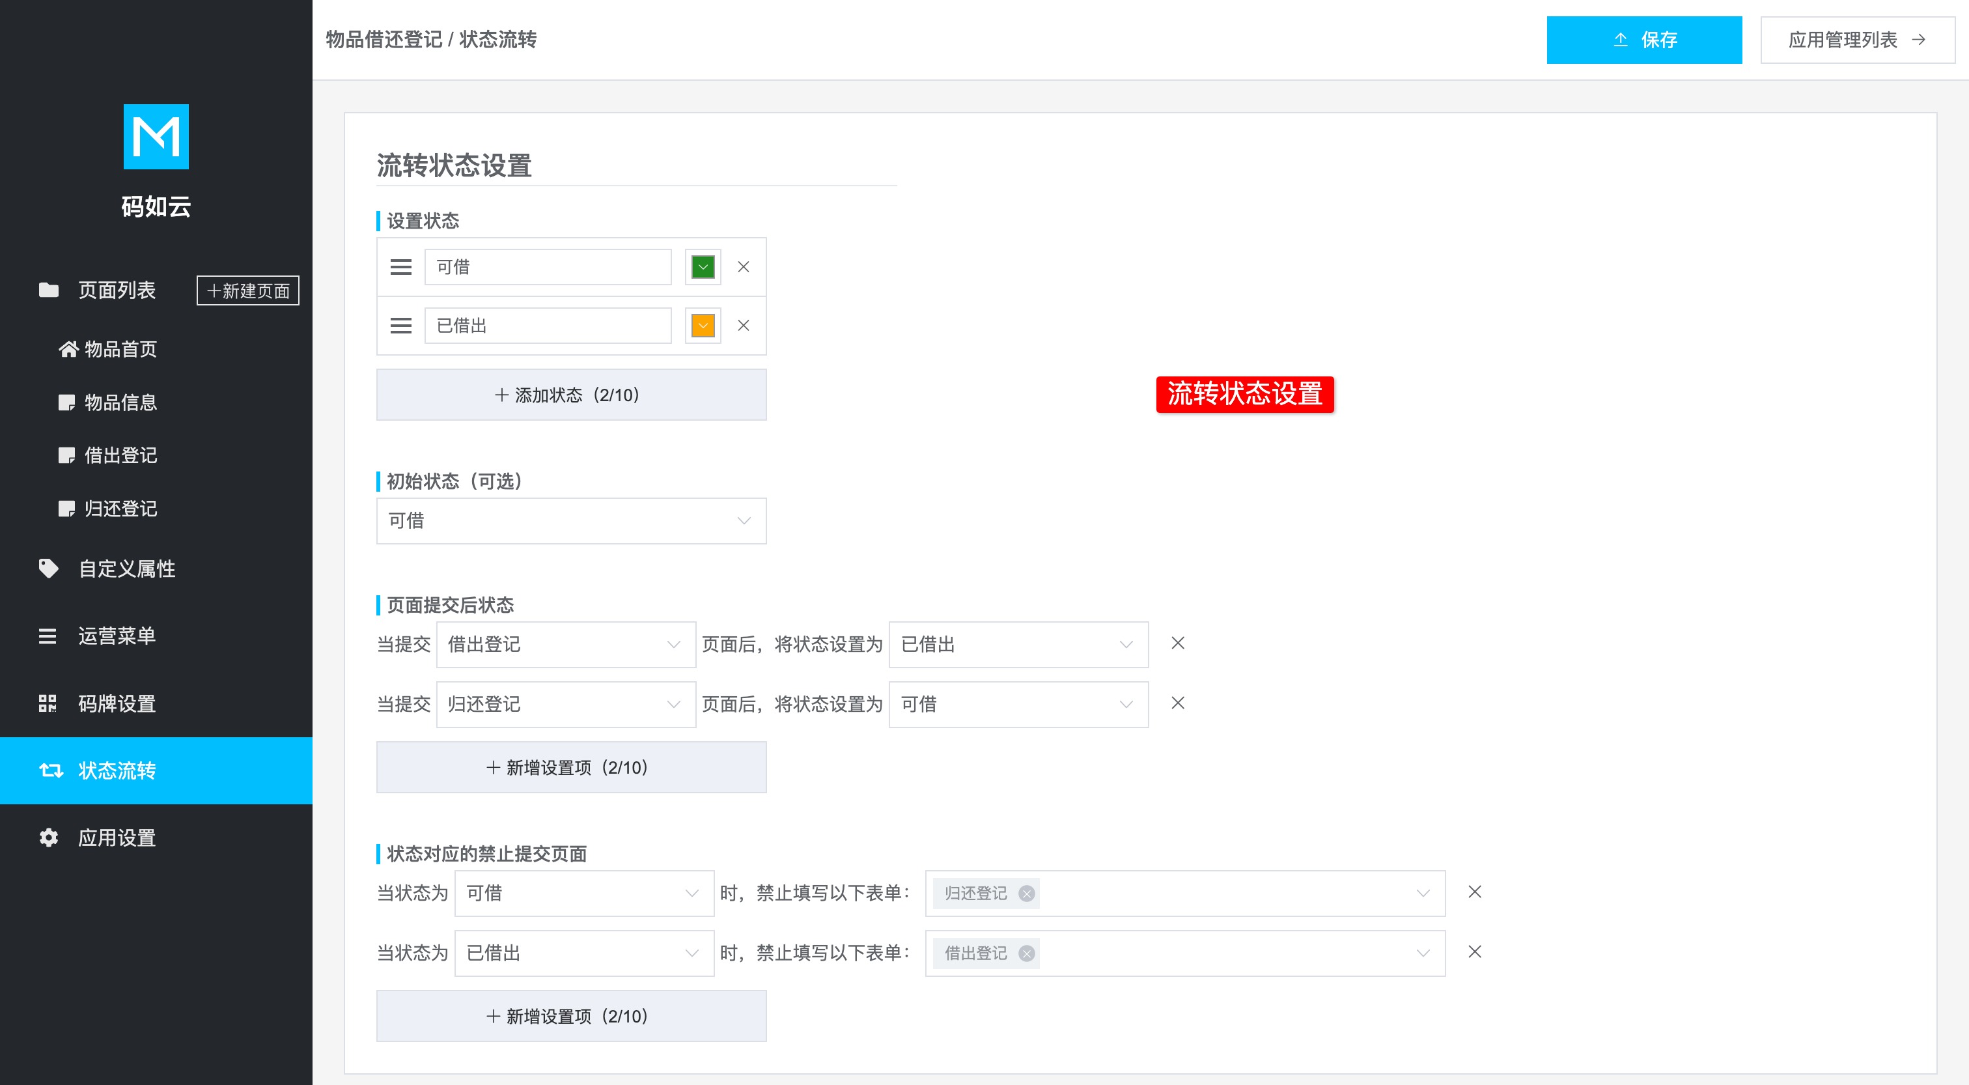
Task: Open the 可借 target status dropdown
Action: (1018, 704)
